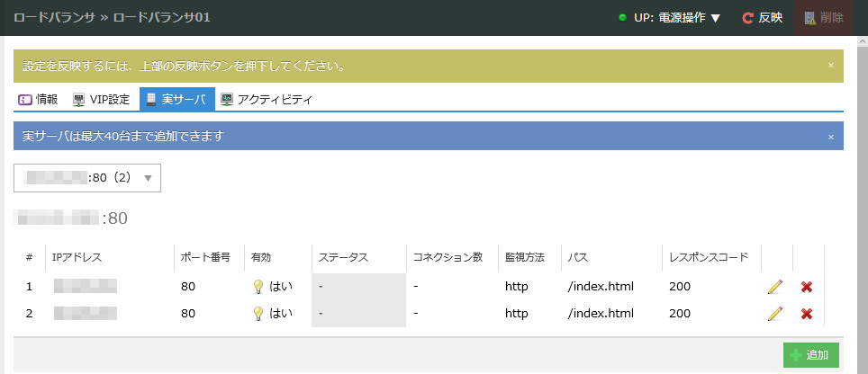This screenshot has width=868, height=374.
Task: Click pencil edit icon for server row 1
Action: (x=774, y=287)
